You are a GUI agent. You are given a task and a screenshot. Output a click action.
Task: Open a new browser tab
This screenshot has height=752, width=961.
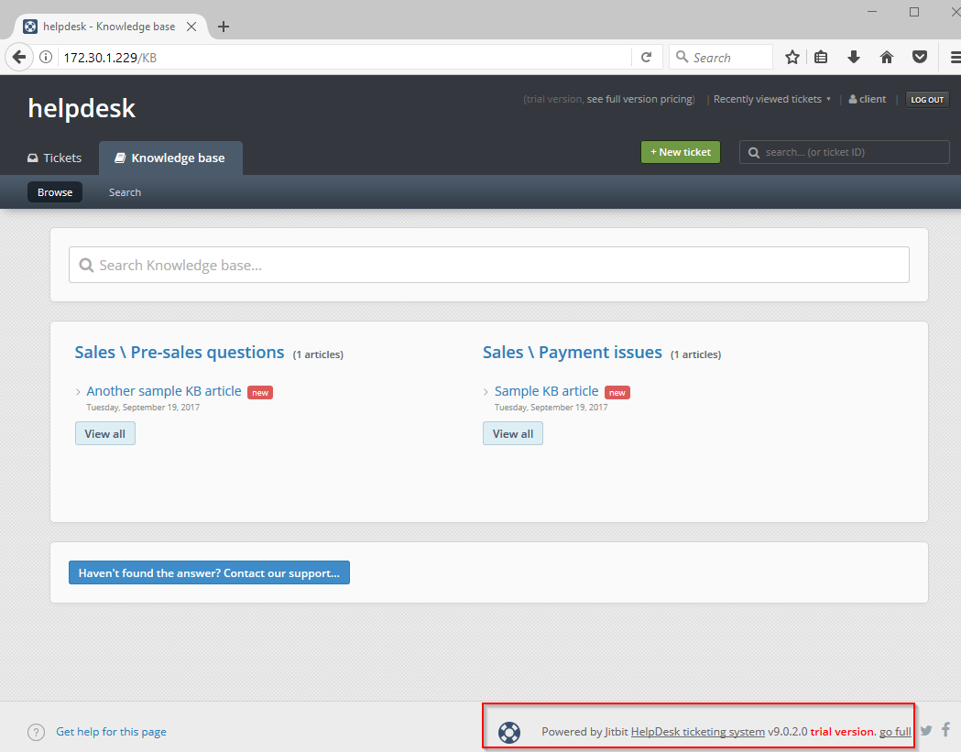pos(224,27)
